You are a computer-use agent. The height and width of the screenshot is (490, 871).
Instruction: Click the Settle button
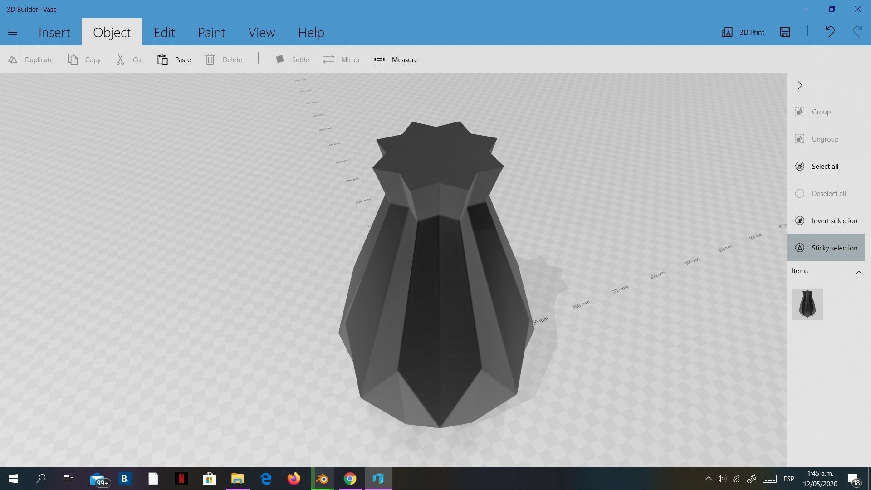[292, 59]
